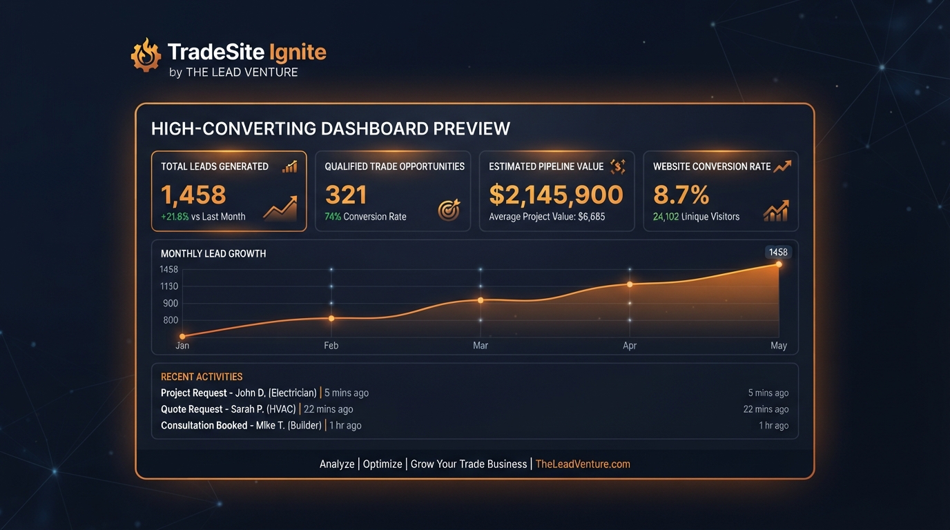Click '+21.8% vs Last Month' text
Screen dimensions: 950x530
[203, 217]
